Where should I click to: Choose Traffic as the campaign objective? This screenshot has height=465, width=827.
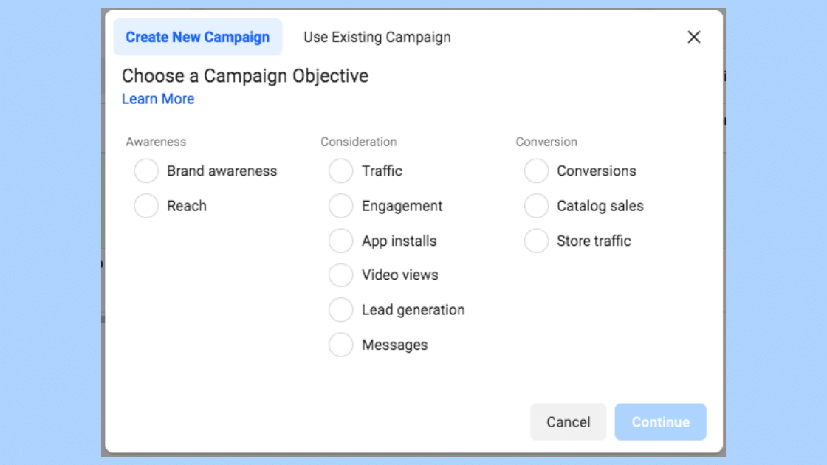pos(340,170)
